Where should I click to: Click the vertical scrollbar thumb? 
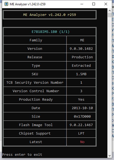(x=110, y=15)
